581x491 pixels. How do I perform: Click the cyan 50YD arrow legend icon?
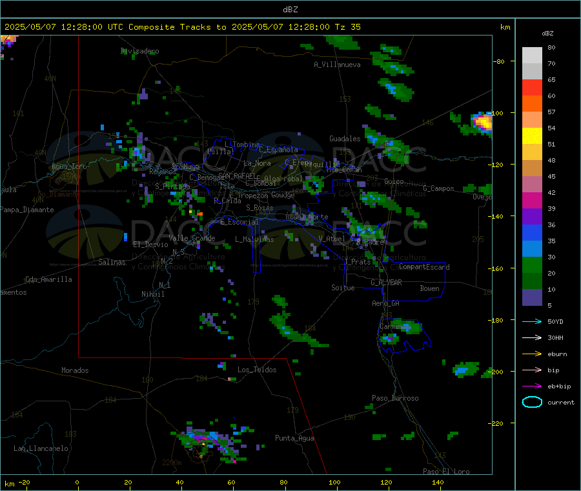[x=532, y=321]
